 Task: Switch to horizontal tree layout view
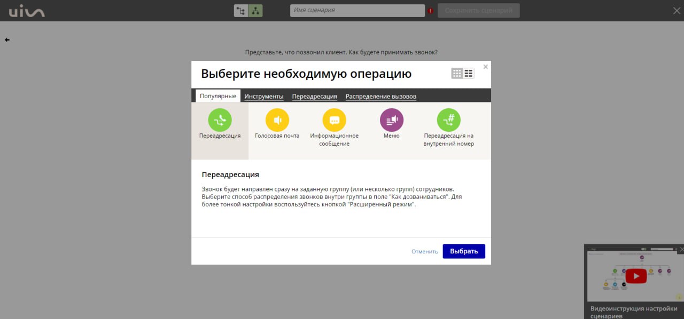pyautogui.click(x=241, y=11)
